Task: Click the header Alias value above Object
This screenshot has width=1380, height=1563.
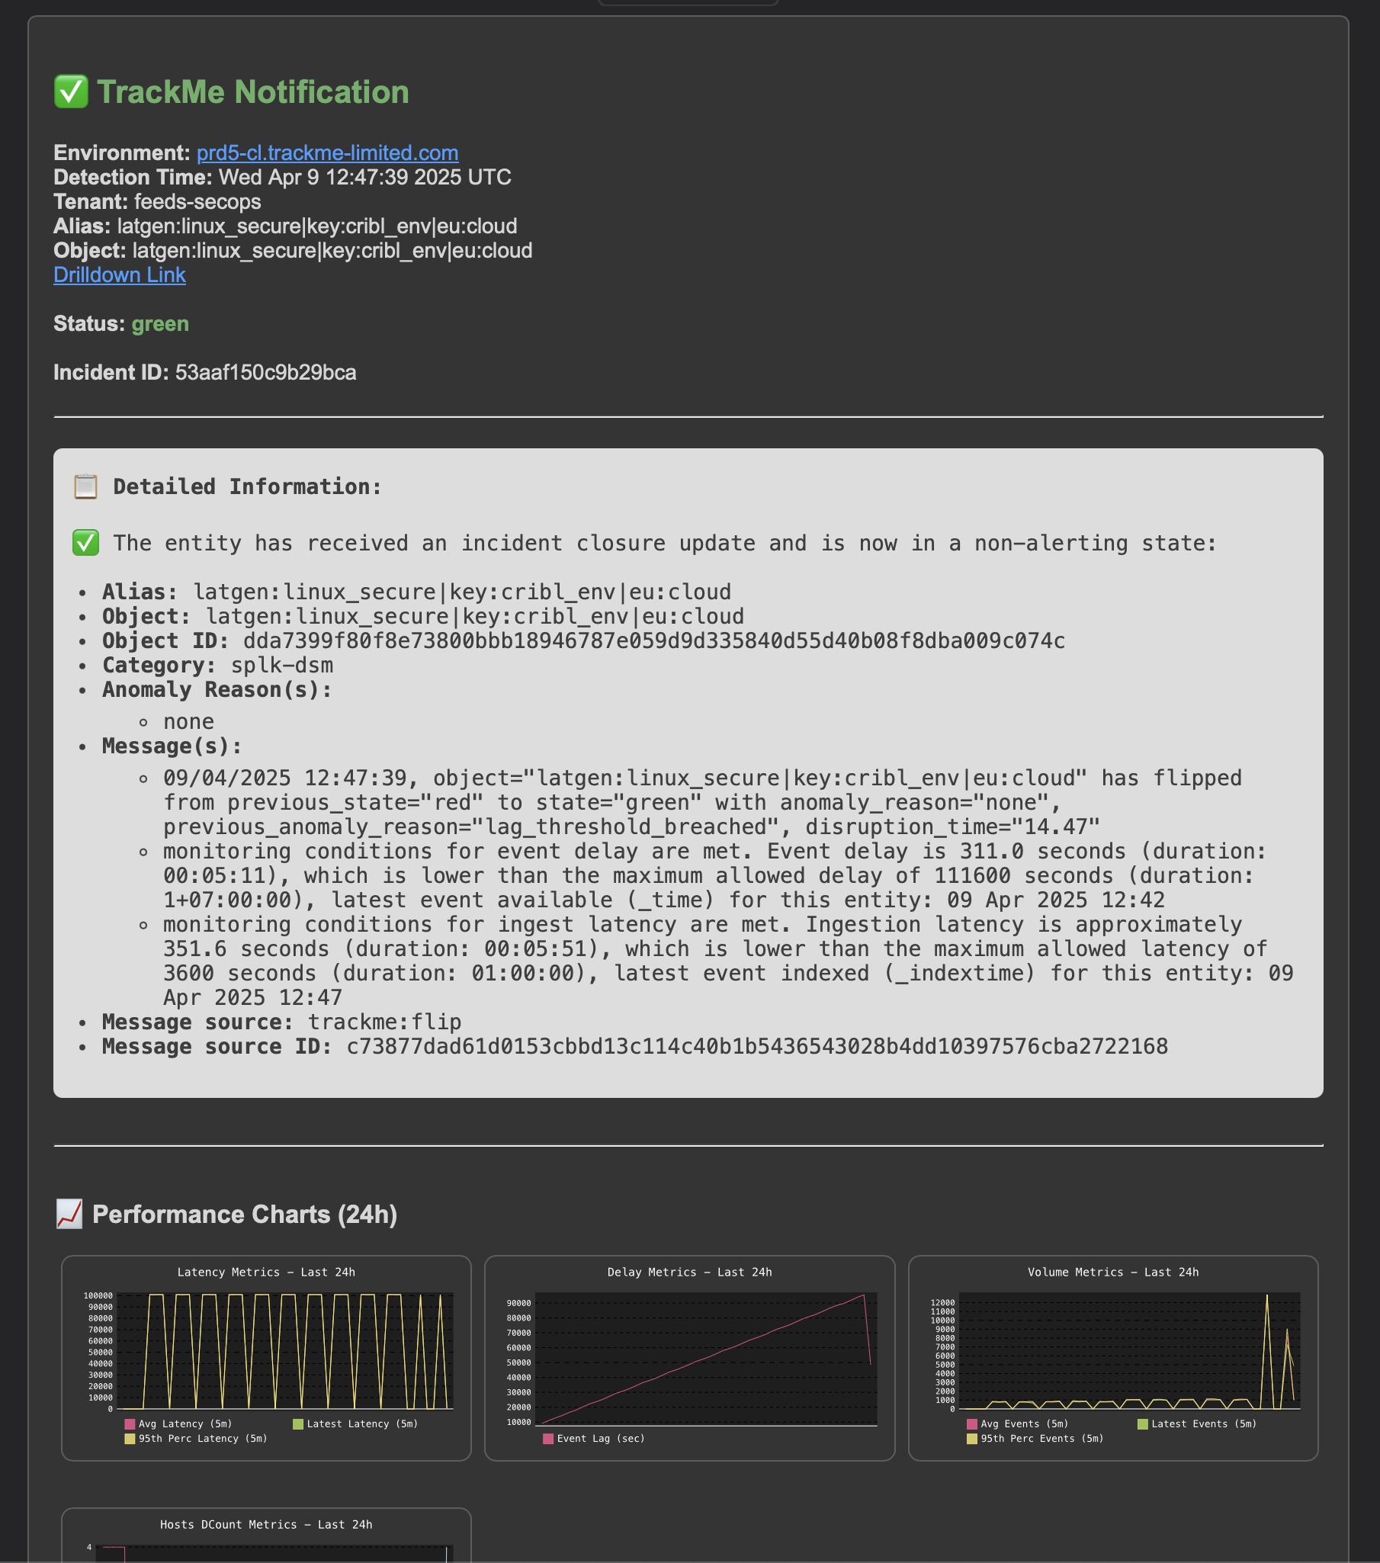Action: (316, 226)
